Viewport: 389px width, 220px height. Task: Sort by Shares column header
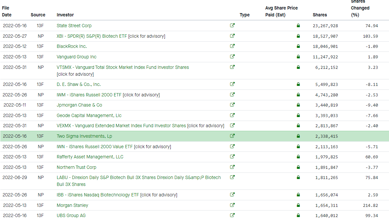tap(320, 15)
